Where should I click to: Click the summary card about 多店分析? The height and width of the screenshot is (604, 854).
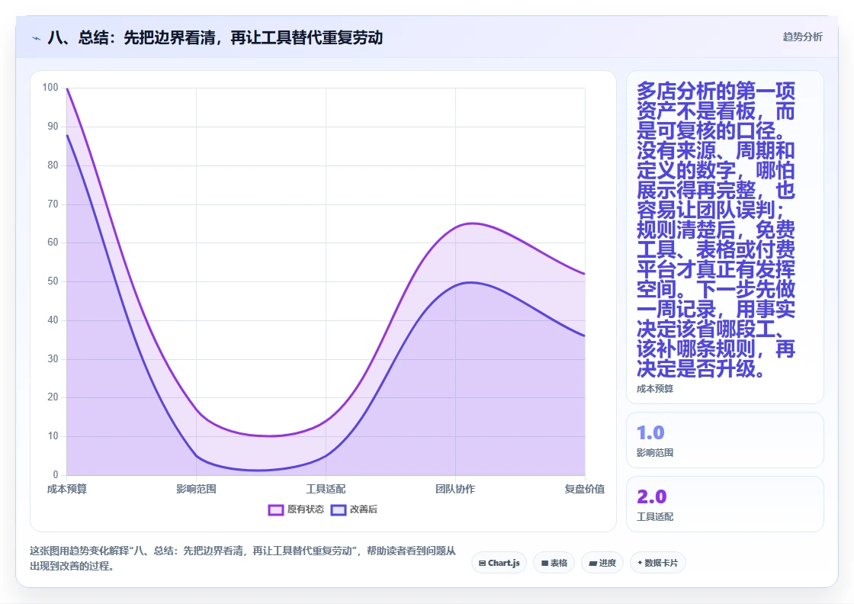[x=725, y=237]
